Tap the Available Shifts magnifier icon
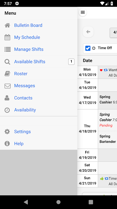 click(7, 62)
